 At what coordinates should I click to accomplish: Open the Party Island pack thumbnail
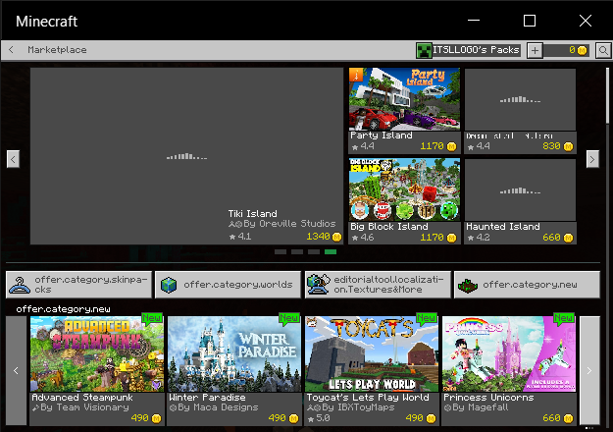(x=404, y=99)
